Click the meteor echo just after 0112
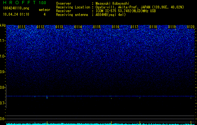The height and width of the screenshot is (125, 197). 47,97
